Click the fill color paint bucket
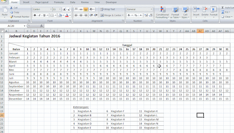Viewport: 234px width, 133px height. [x=60, y=15]
